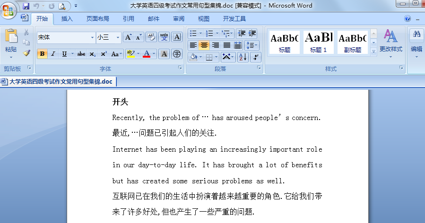Open font size 小三 combo box
This screenshot has height=223, width=425.
tap(108, 37)
